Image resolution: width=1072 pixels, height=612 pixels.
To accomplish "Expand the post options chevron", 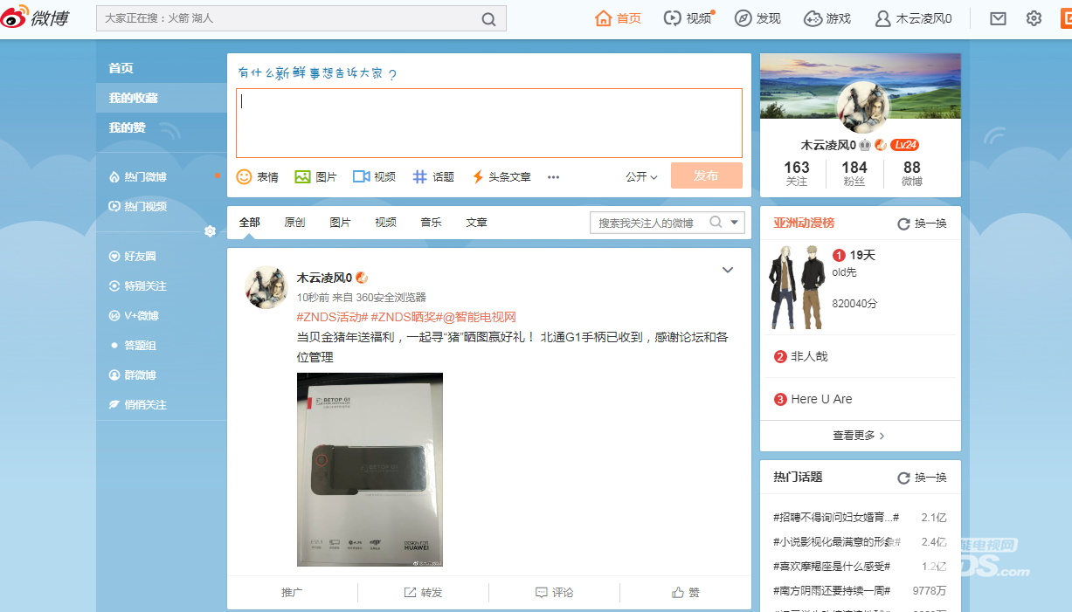I will point(728,271).
